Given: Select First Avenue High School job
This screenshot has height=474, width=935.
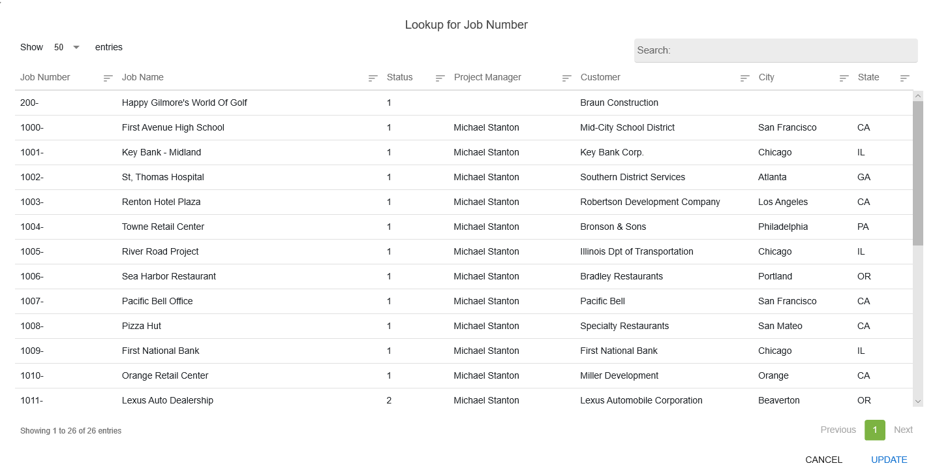Looking at the screenshot, I should click(x=173, y=127).
